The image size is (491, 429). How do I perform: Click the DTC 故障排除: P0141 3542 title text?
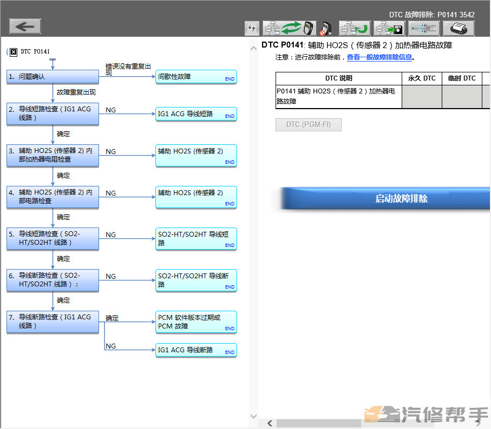[432, 15]
